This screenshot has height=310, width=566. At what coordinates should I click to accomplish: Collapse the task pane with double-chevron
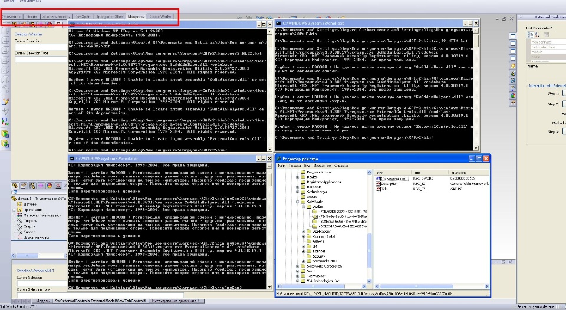pyautogui.click(x=521, y=17)
